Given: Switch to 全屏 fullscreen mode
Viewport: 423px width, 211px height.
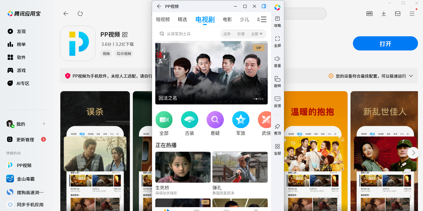Looking at the screenshot, I should [277, 42].
